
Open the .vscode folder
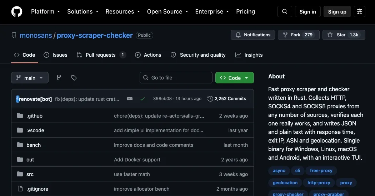tap(35, 130)
